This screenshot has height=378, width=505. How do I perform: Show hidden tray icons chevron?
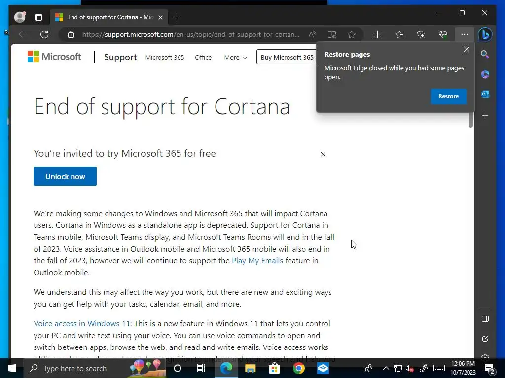[x=386, y=368]
